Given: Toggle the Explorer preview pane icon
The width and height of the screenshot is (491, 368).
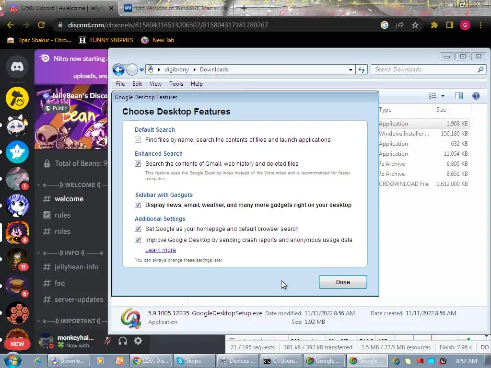Looking at the screenshot, I should [459, 96].
